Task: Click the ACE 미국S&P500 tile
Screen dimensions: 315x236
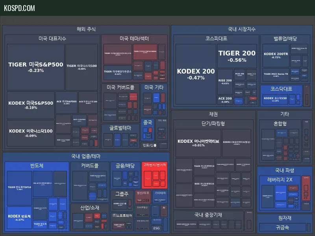Action: [x=67, y=102]
